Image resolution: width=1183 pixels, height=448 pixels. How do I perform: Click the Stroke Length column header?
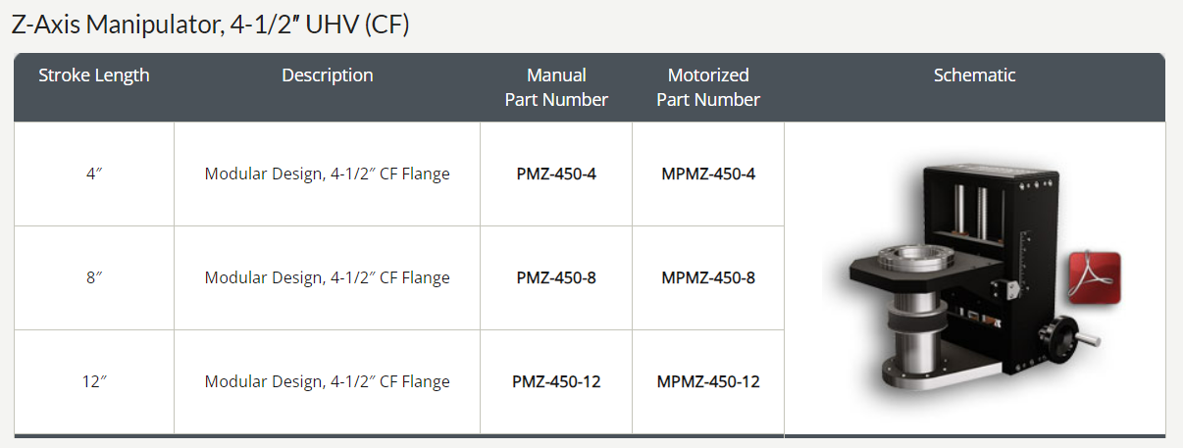click(94, 75)
